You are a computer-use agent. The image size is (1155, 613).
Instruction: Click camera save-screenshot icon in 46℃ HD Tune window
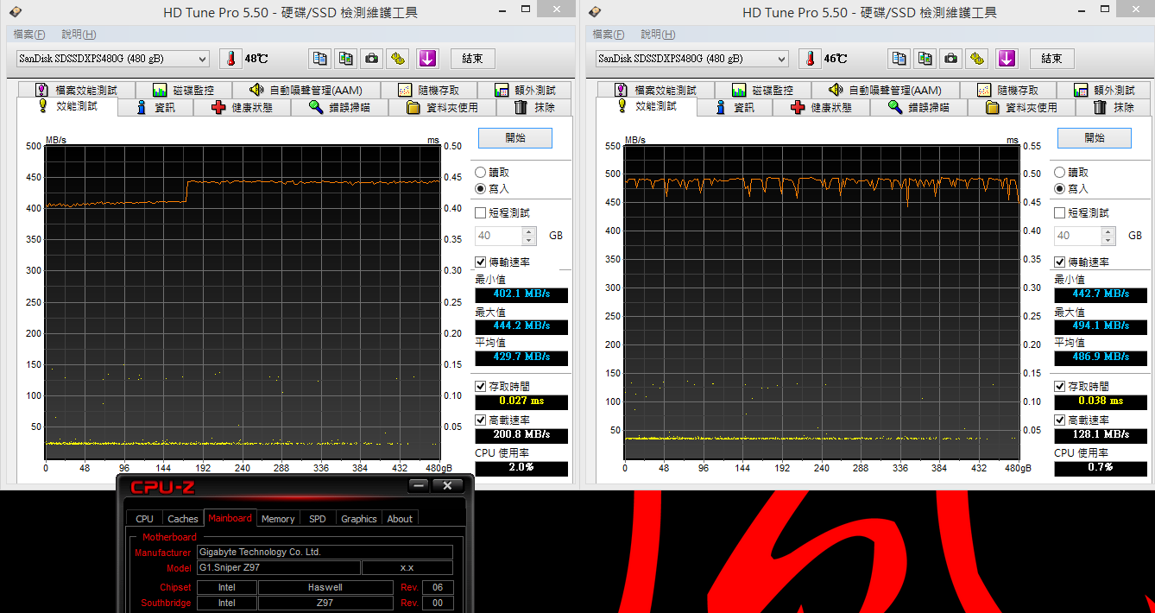(950, 59)
